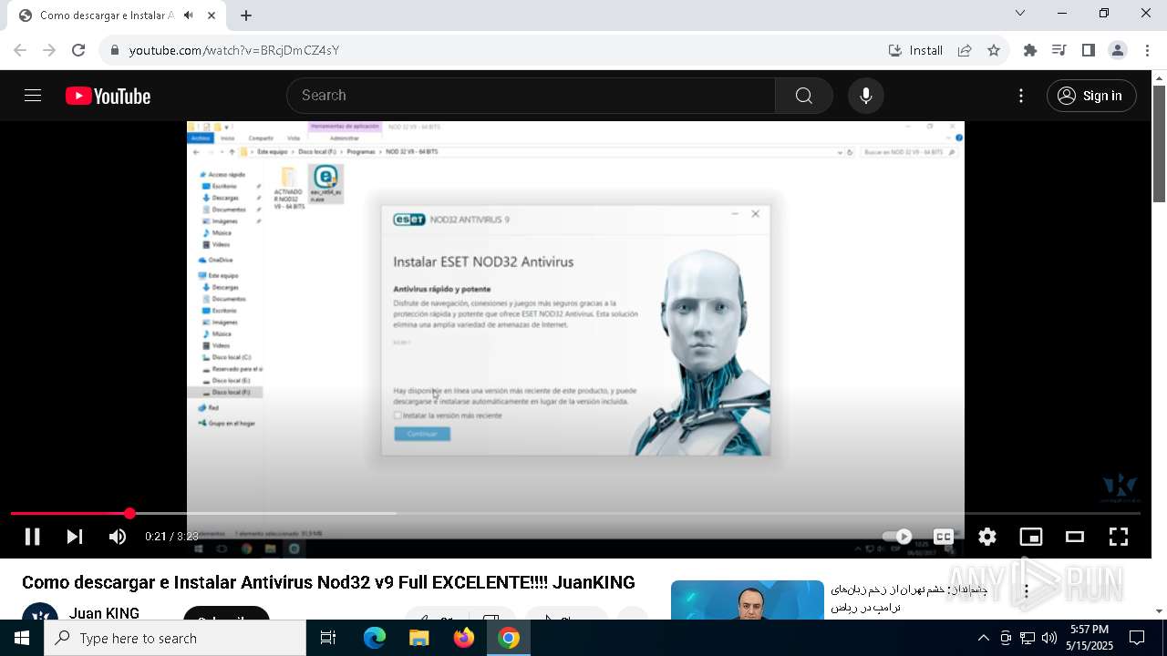
Task: Go to the YouTube home logo
Action: pyautogui.click(x=108, y=96)
